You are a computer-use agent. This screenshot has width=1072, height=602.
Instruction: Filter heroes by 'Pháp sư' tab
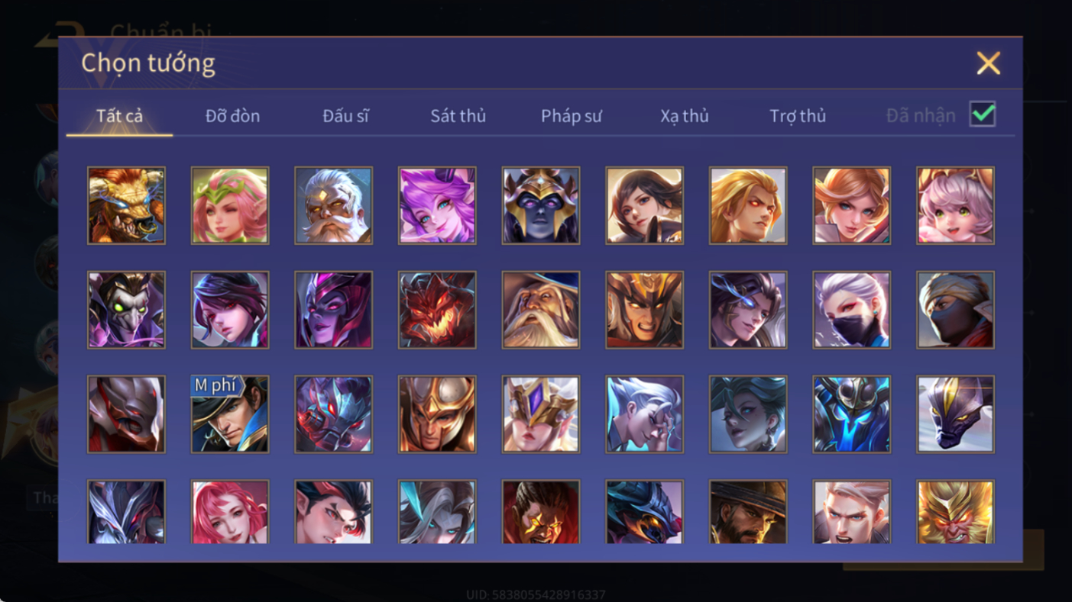[x=572, y=116]
